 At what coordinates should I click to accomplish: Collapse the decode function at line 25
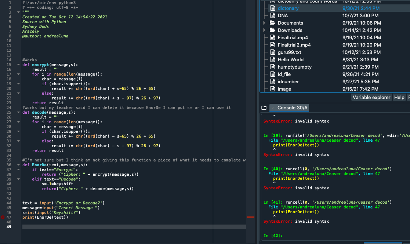click(18, 112)
